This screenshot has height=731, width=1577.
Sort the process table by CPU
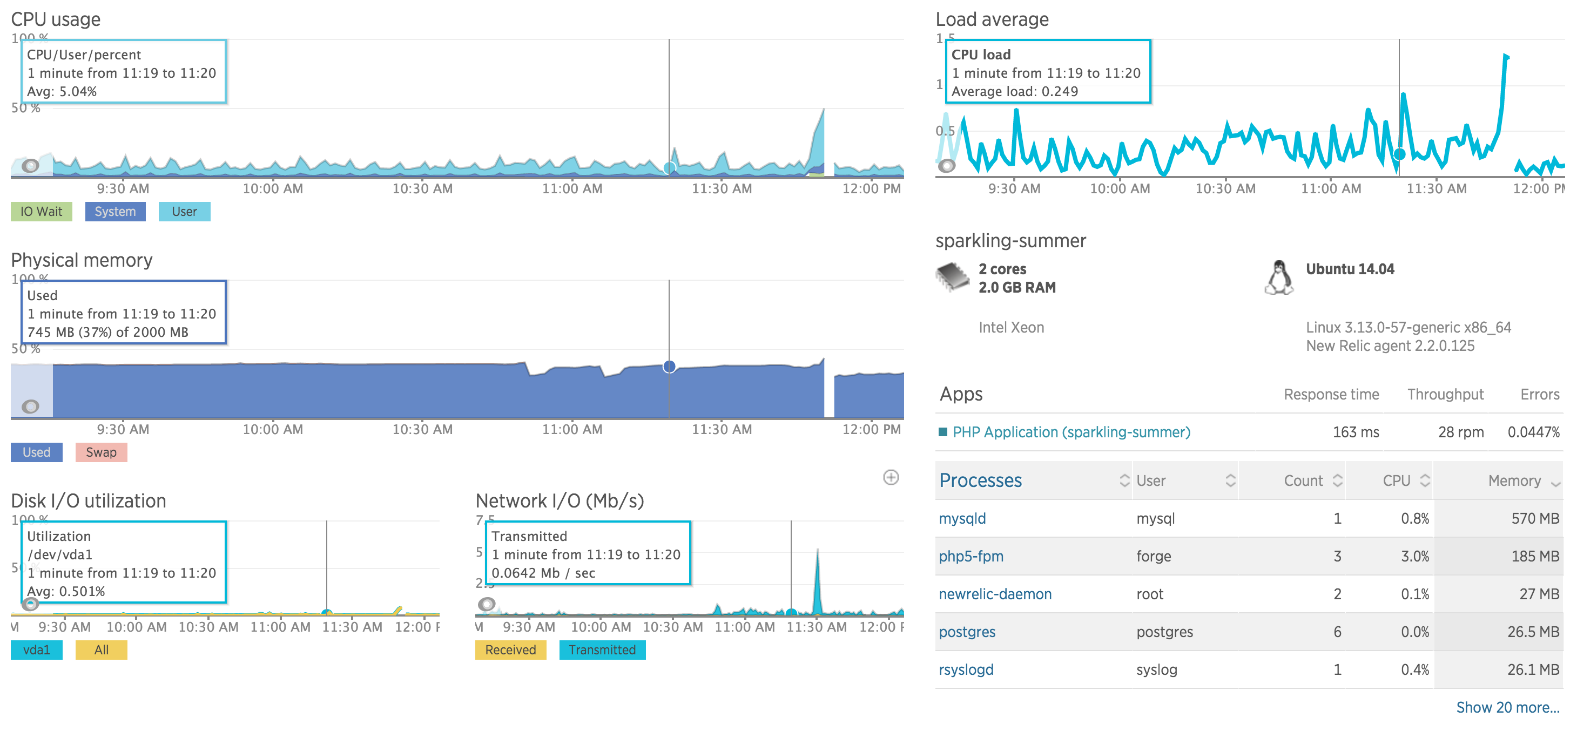tap(1389, 480)
